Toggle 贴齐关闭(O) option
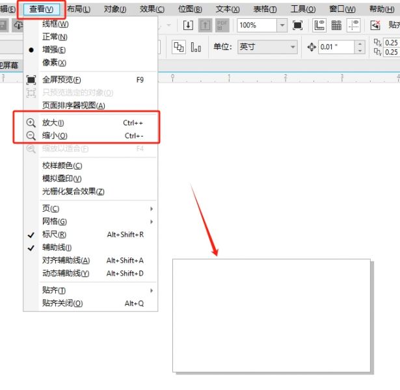The image size is (400, 390). [x=90, y=304]
